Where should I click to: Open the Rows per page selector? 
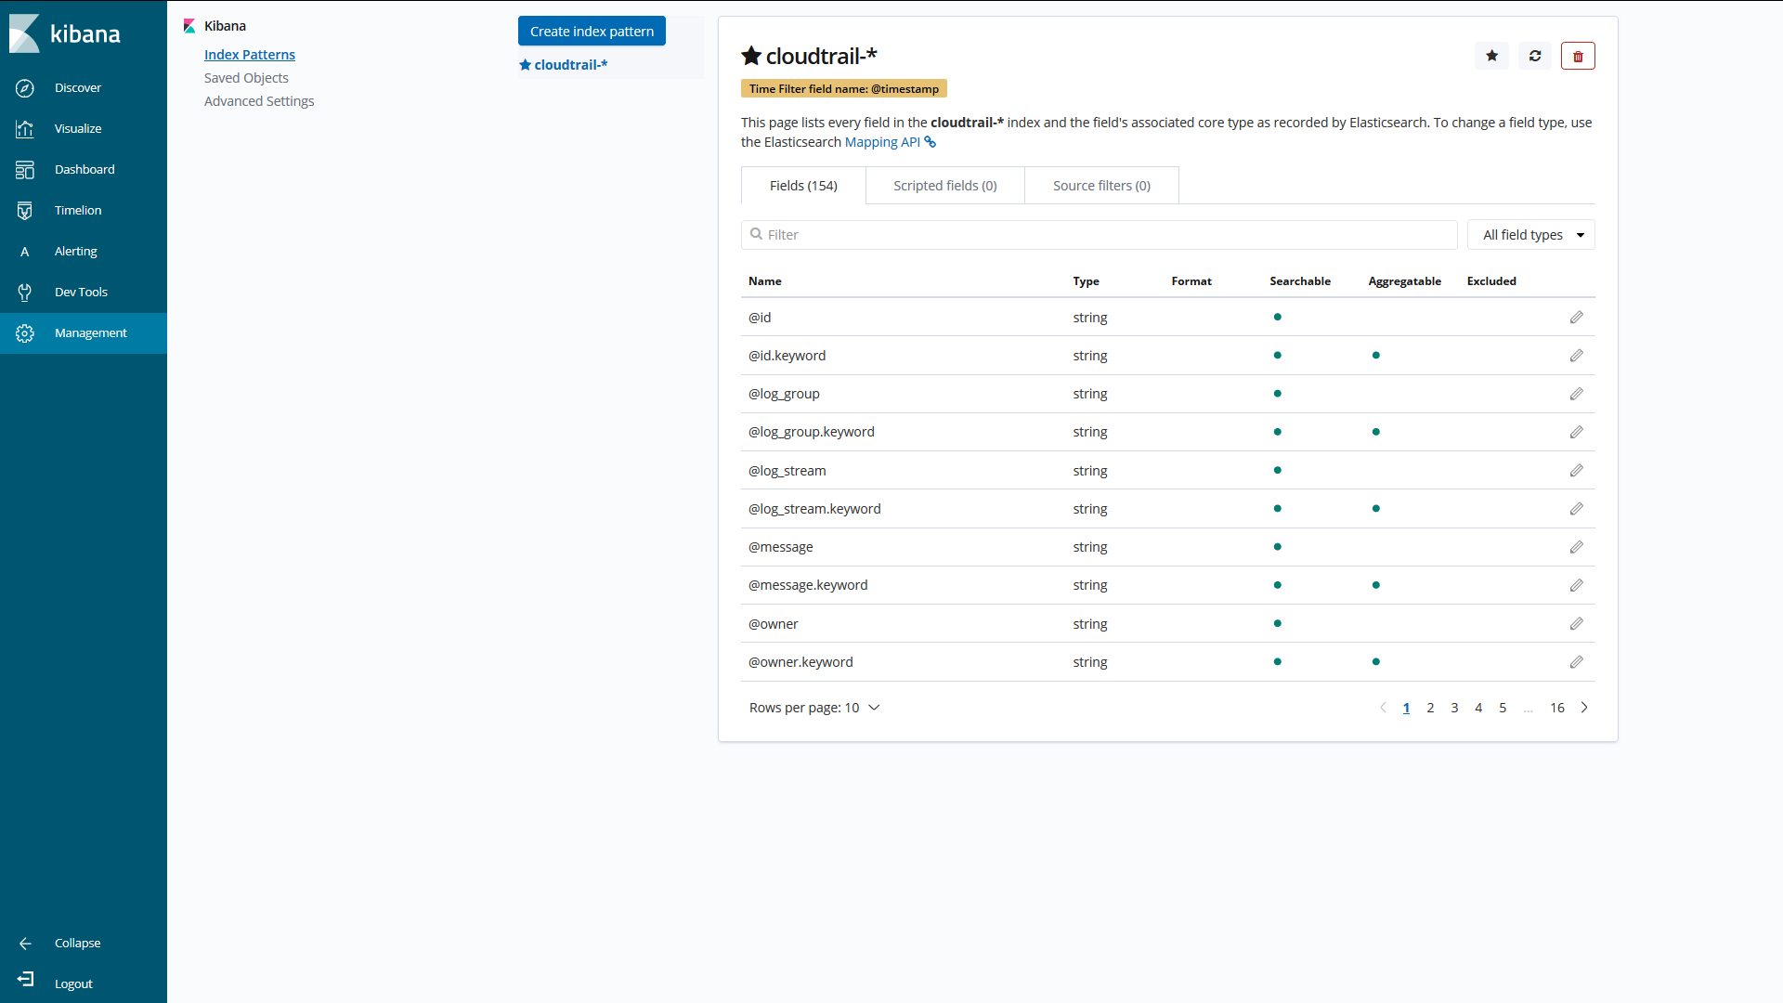click(813, 707)
